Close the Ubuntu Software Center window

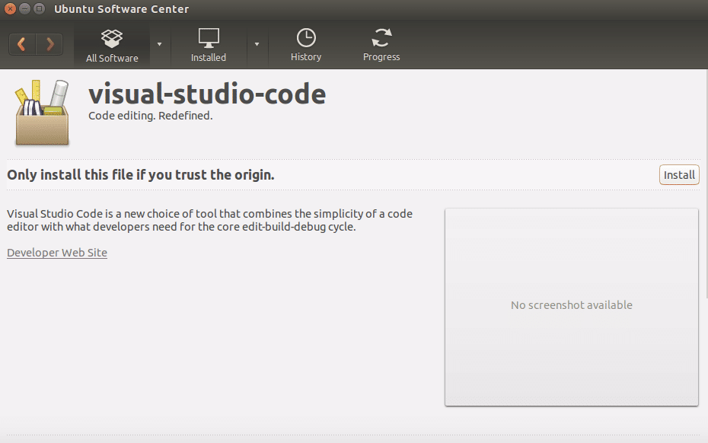click(x=10, y=8)
